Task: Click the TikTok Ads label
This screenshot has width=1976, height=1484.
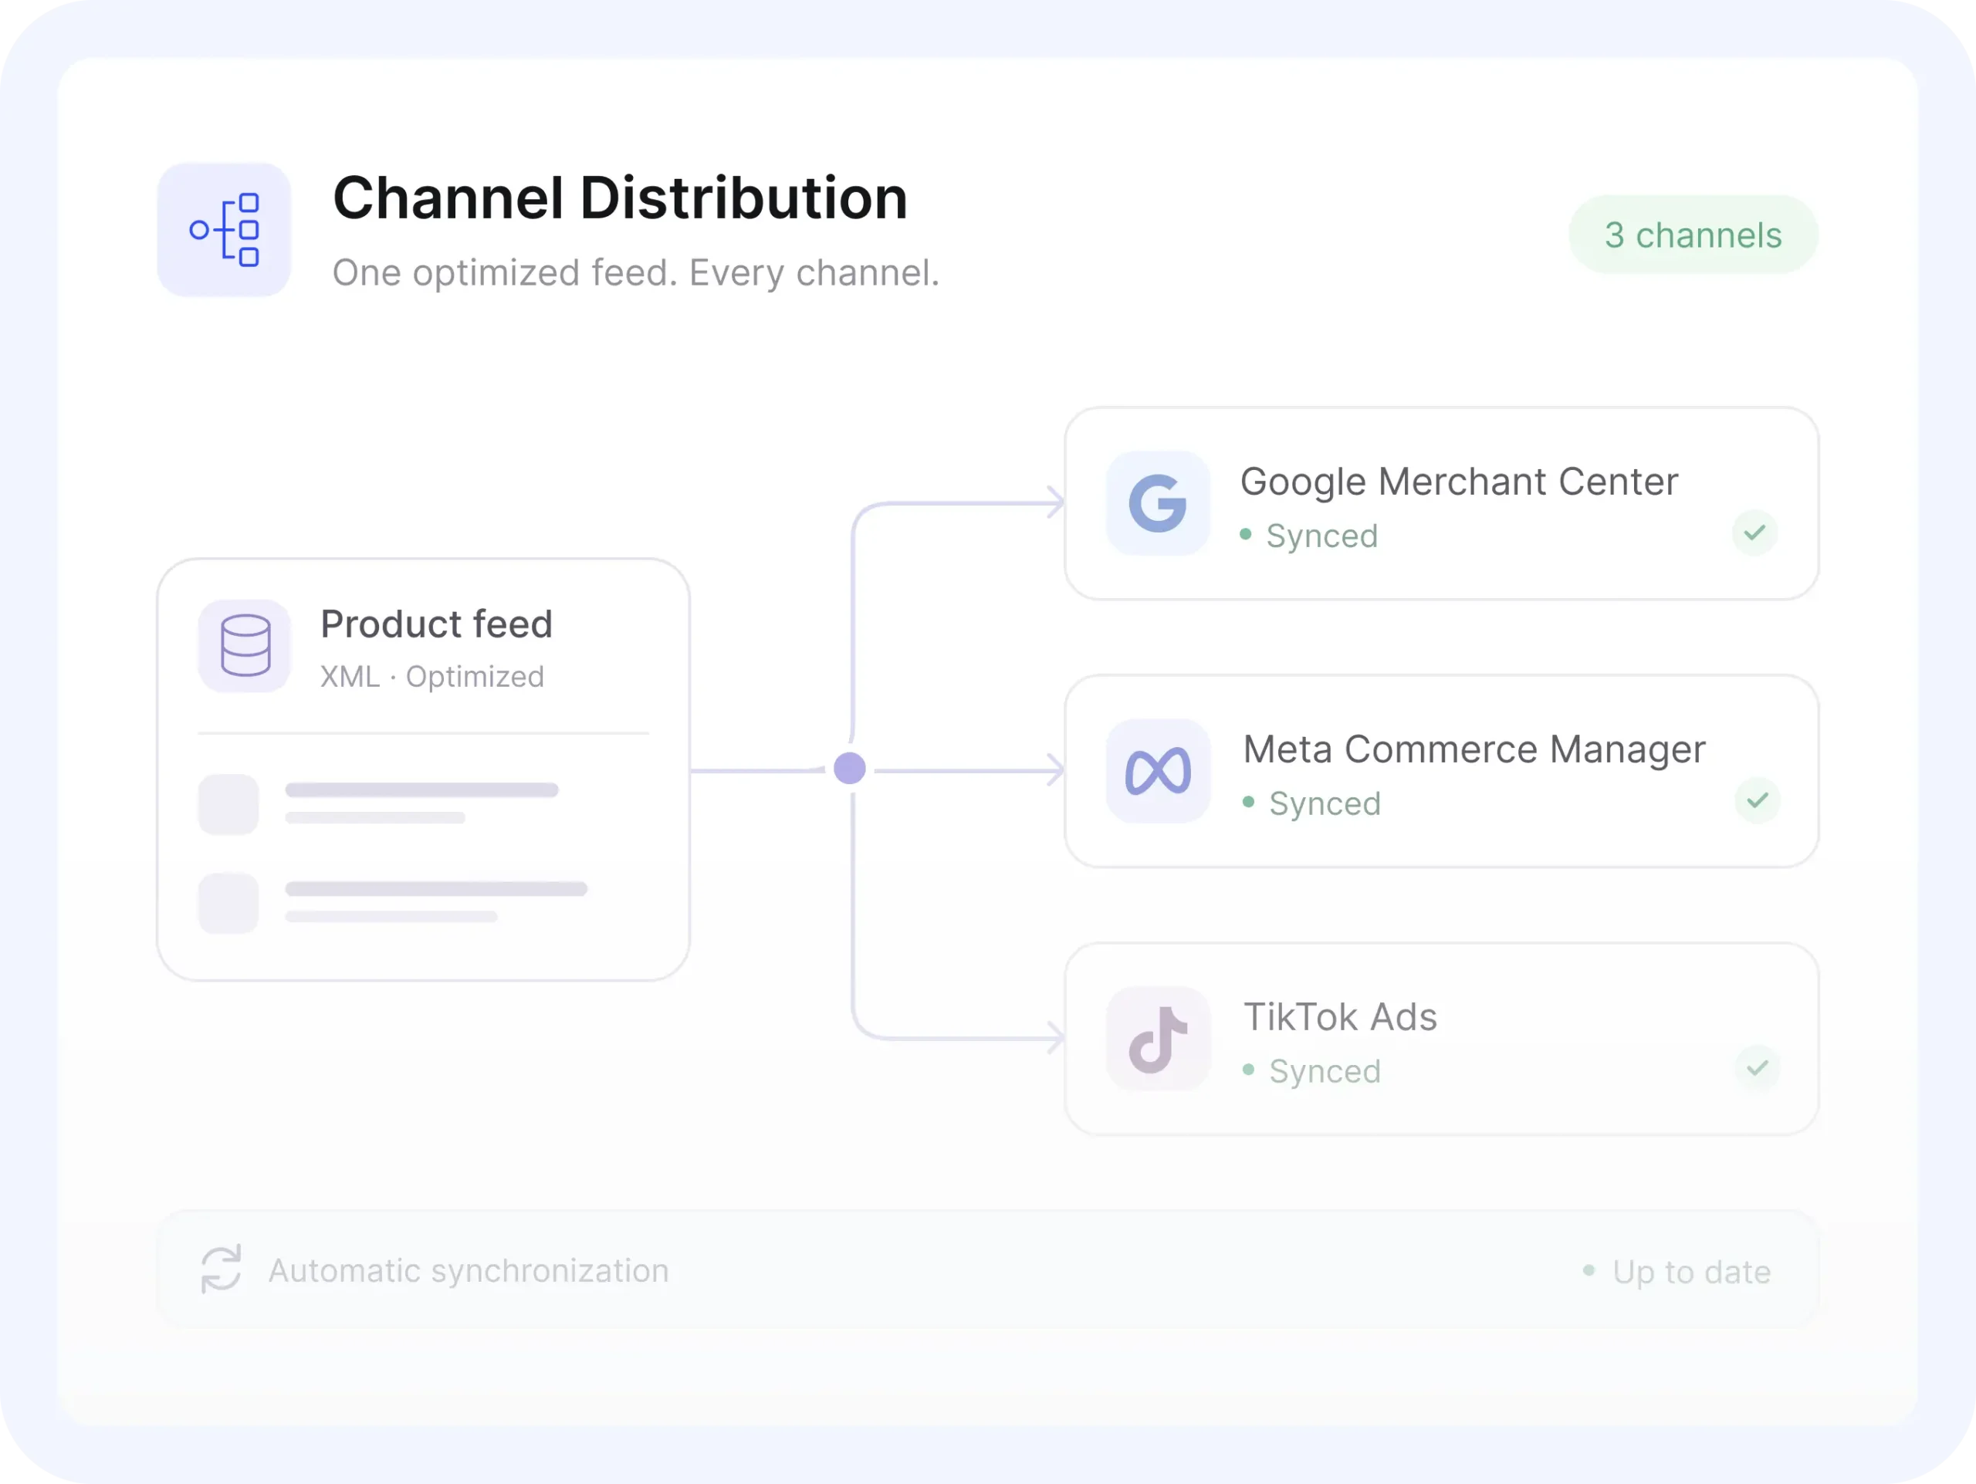Action: click(x=1340, y=1017)
